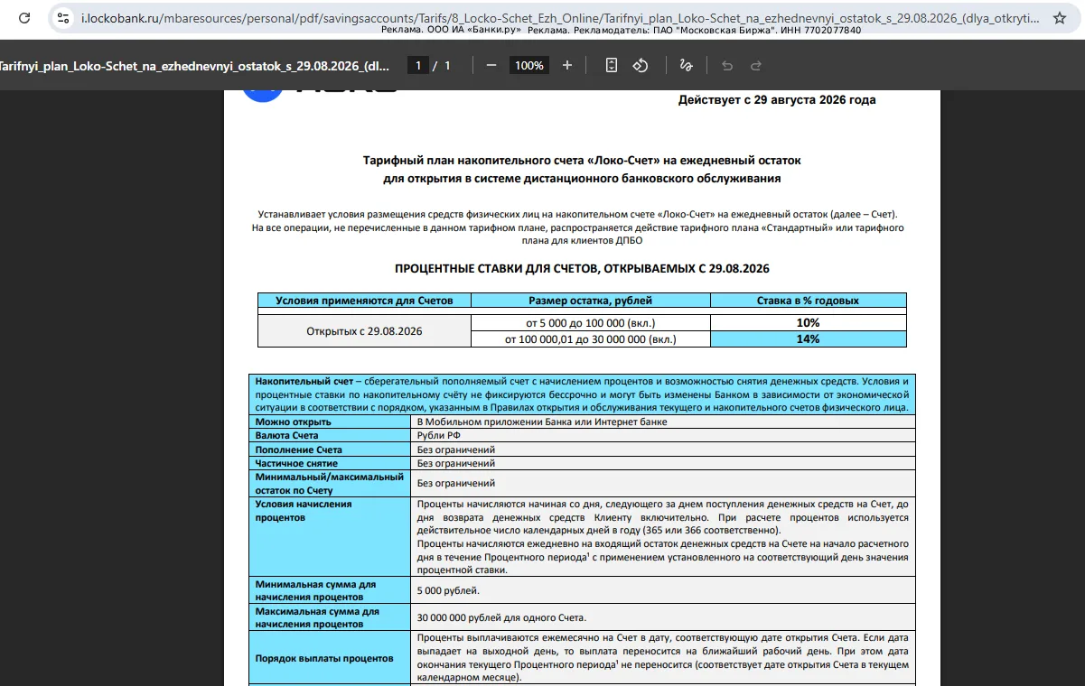The height and width of the screenshot is (686, 1085).
Task: Click column header 'Размер остатка, рублей'
Action: (x=590, y=301)
